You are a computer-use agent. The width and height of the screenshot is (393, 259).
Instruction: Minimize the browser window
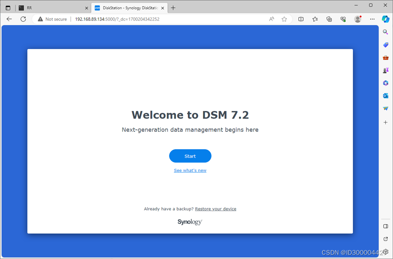[x=356, y=5]
